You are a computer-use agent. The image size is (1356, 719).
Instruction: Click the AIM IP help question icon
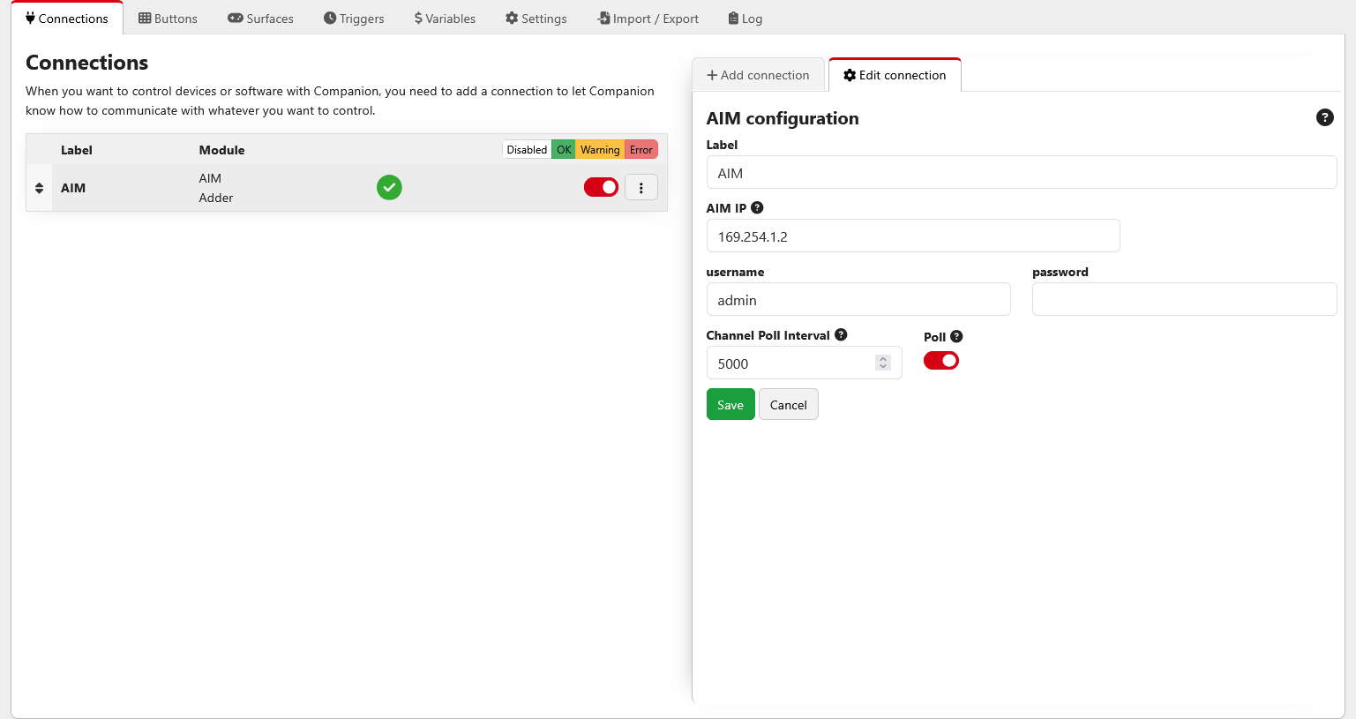757,208
